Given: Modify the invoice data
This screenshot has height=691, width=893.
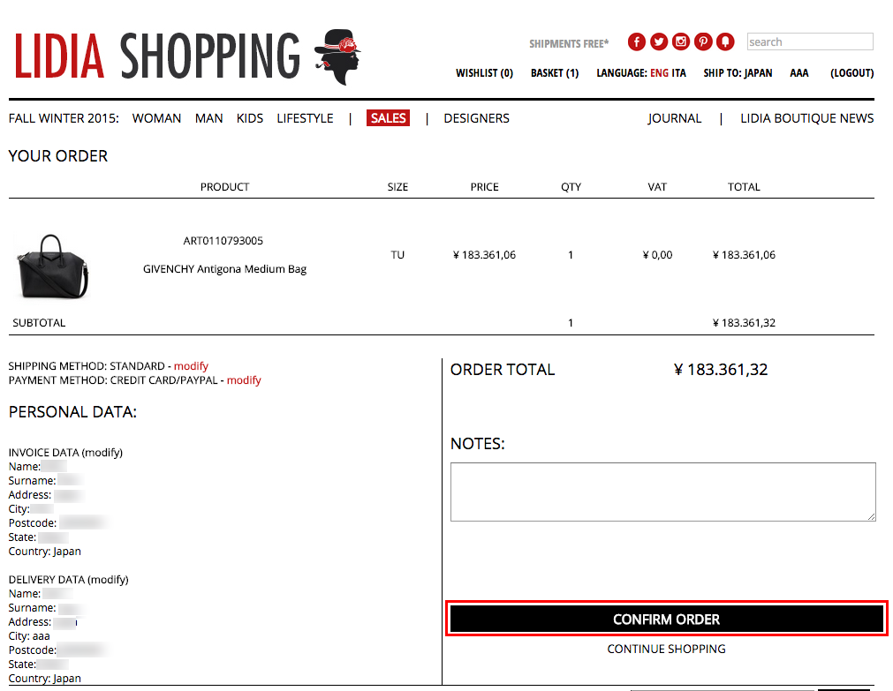Looking at the screenshot, I should pos(102,453).
